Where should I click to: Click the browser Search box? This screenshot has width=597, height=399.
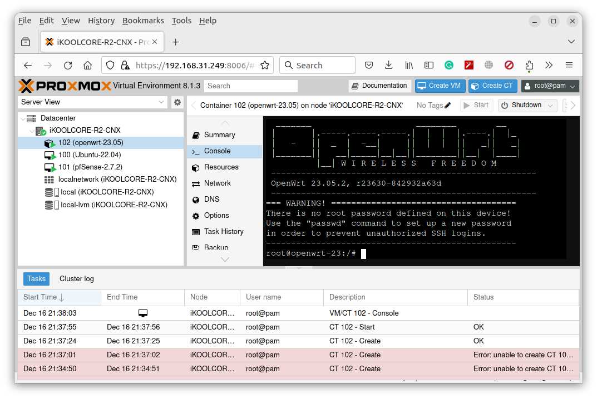pyautogui.click(x=318, y=66)
